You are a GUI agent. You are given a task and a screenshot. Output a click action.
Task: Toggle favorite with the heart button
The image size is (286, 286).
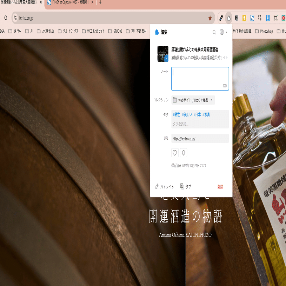click(175, 153)
